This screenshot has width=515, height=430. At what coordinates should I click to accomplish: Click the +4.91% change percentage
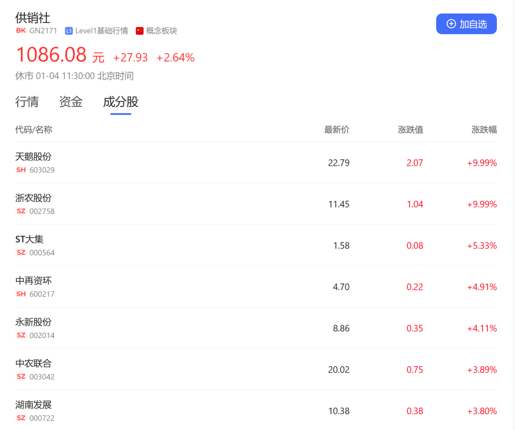pos(482,287)
